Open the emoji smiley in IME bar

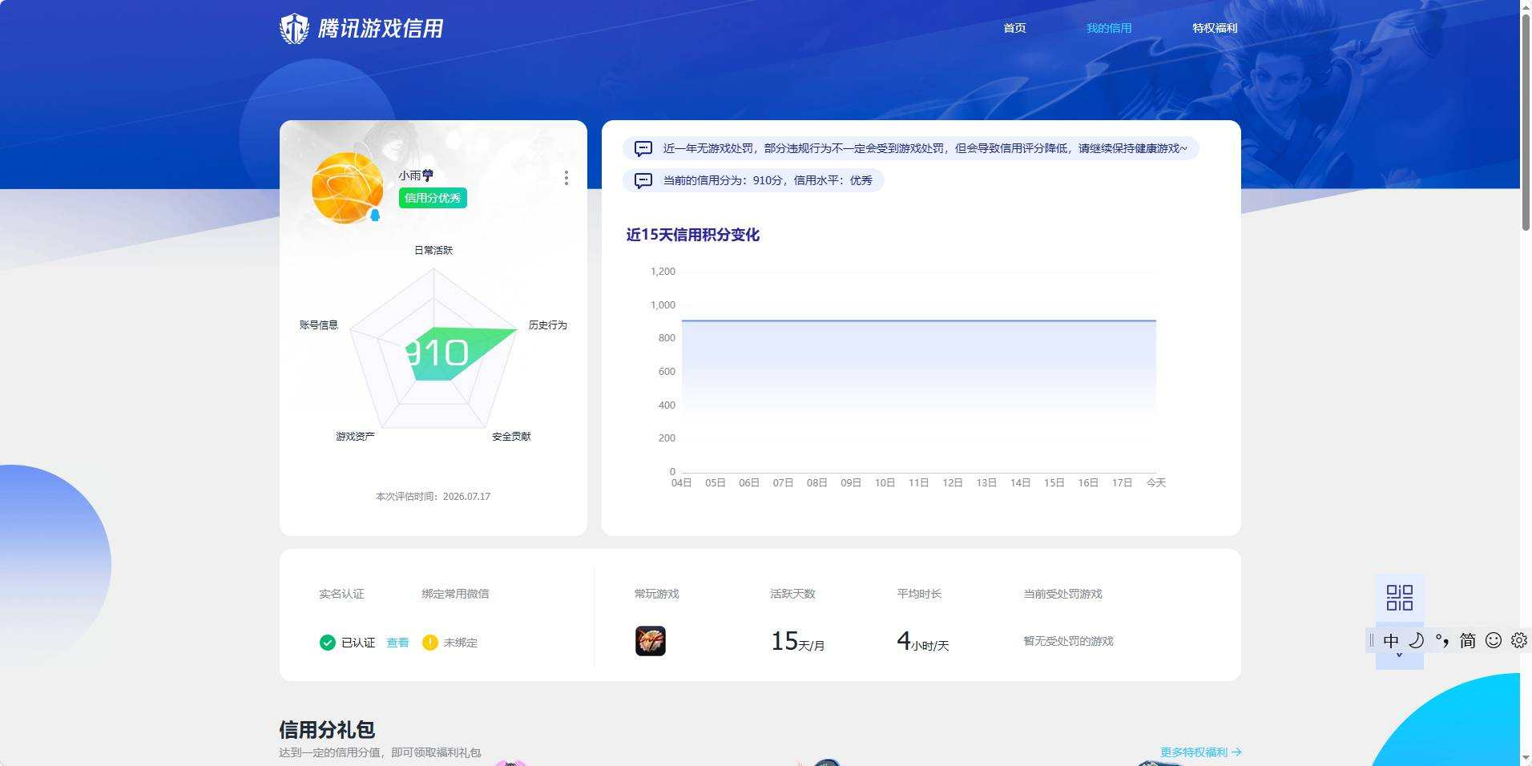(x=1494, y=640)
